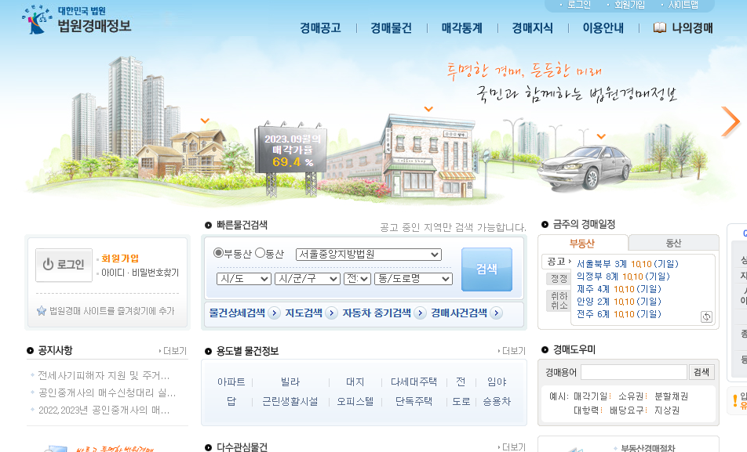Open the 동/도로명 dropdown
Viewport: 747px width, 452px height.
(x=414, y=279)
